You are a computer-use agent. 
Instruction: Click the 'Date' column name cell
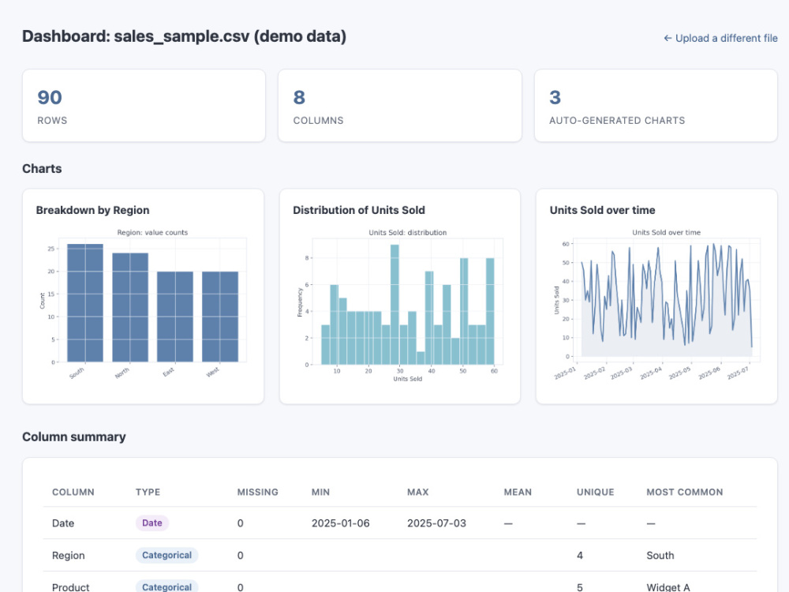[x=63, y=523]
